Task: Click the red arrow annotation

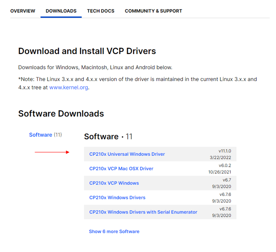Action: tap(52, 152)
